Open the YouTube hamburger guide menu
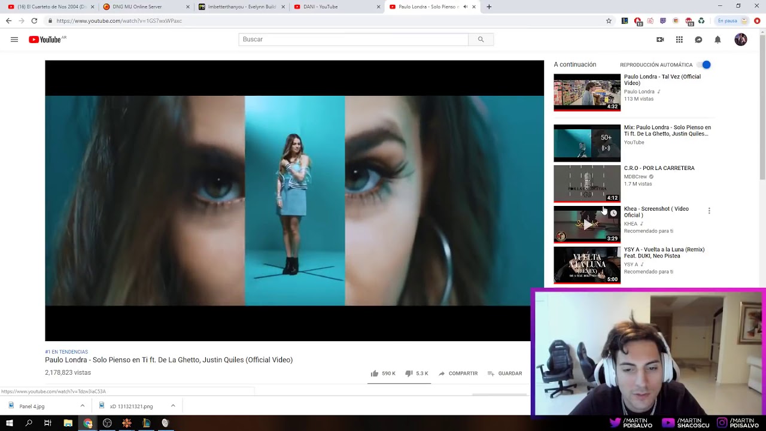The height and width of the screenshot is (431, 766). [14, 40]
